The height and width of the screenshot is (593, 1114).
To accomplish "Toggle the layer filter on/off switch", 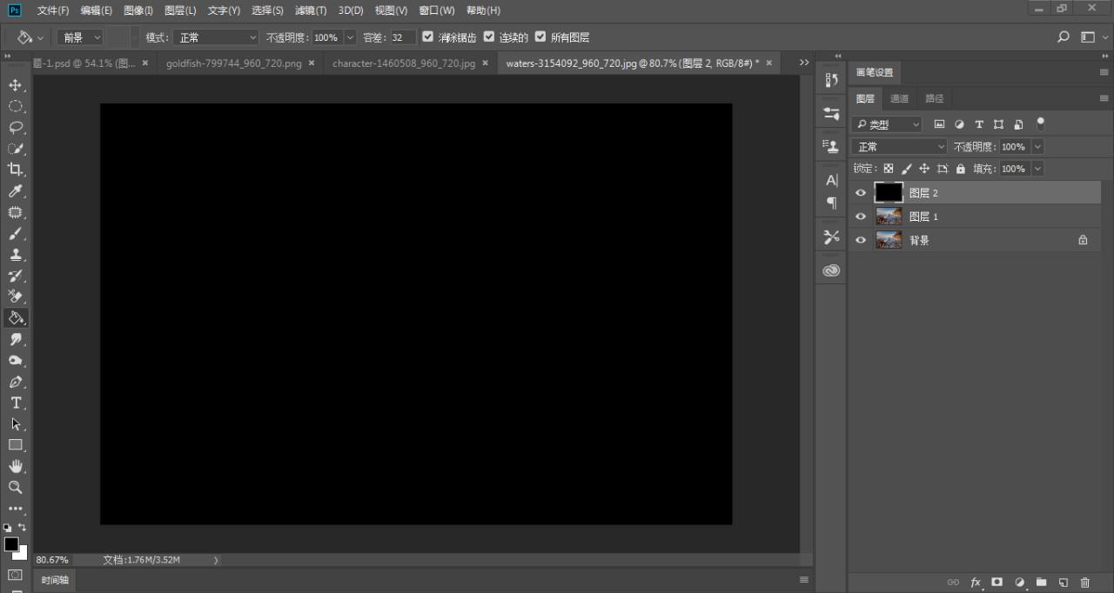I will (x=1040, y=124).
